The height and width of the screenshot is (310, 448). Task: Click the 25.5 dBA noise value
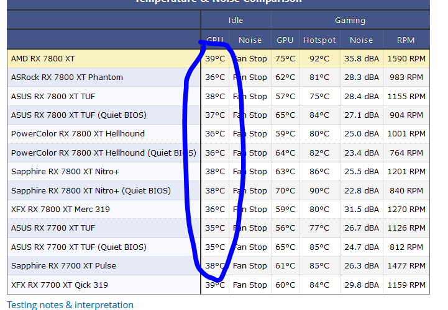[x=362, y=172]
